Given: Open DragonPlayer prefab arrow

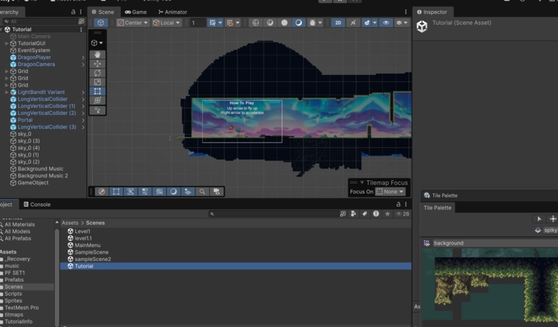Looking at the screenshot, I should tap(83, 58).
